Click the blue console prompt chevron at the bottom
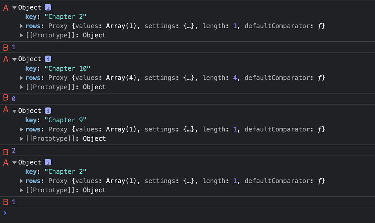Viewport: 375px width, 223px height. tap(4, 213)
